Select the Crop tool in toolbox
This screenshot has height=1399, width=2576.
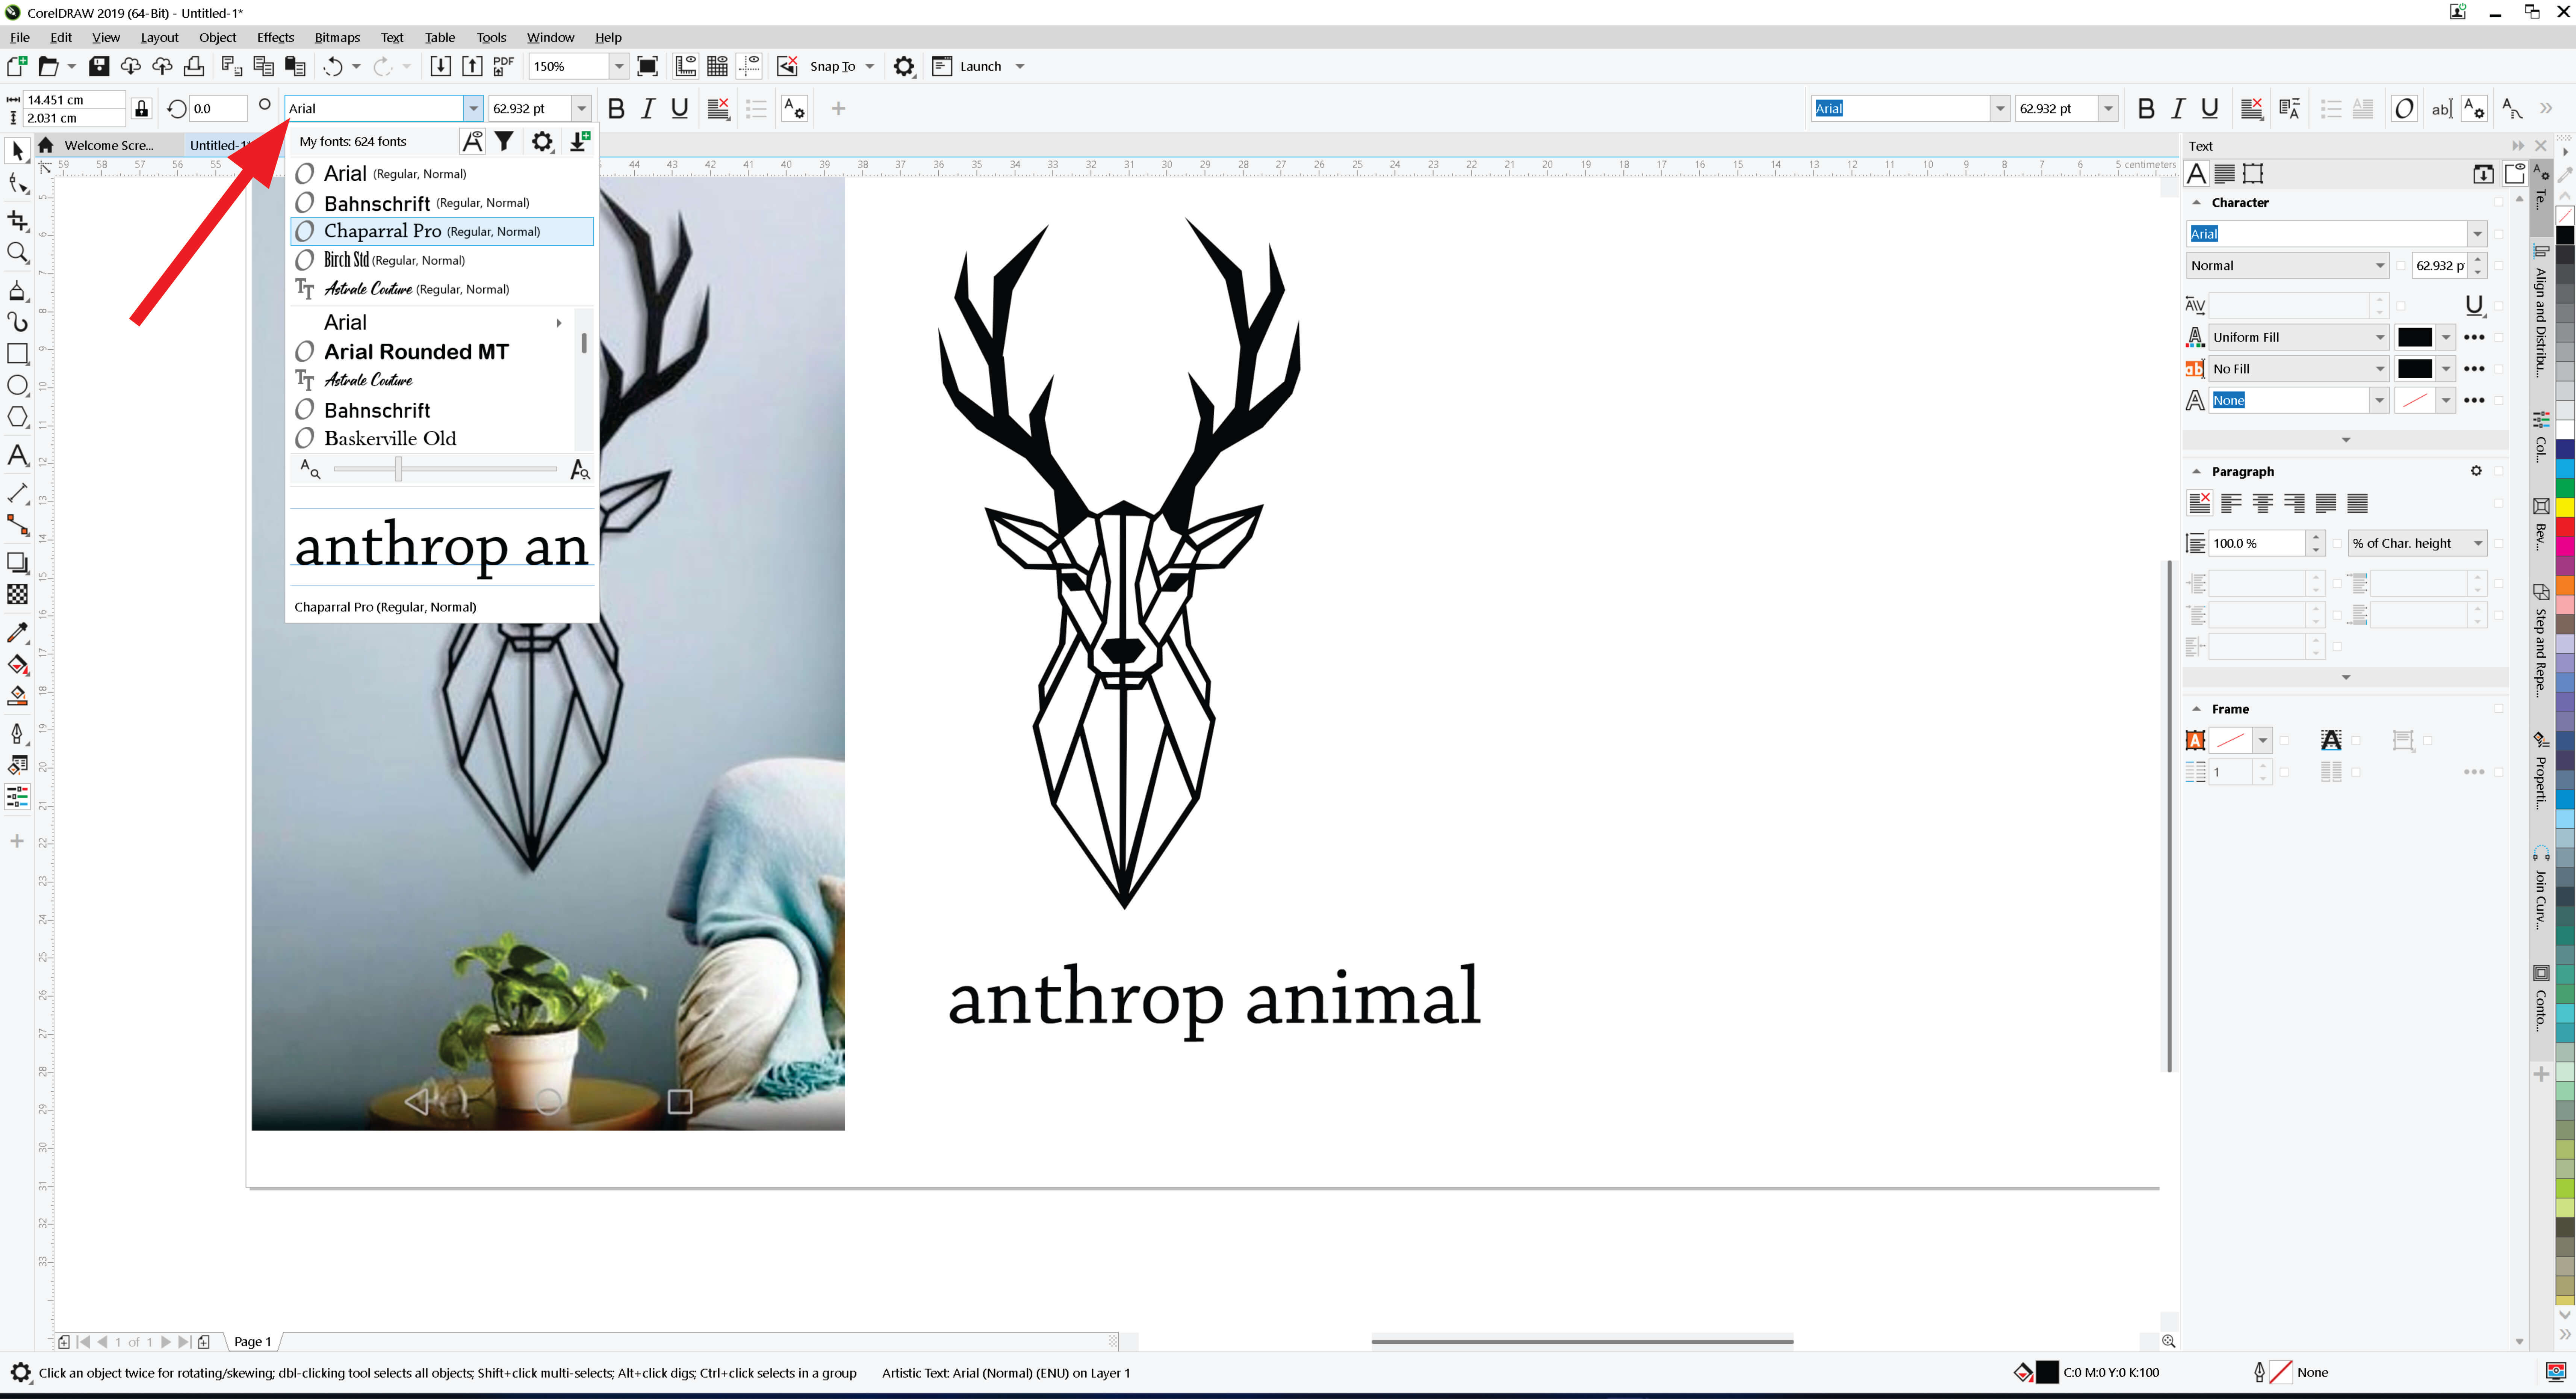pyautogui.click(x=17, y=220)
